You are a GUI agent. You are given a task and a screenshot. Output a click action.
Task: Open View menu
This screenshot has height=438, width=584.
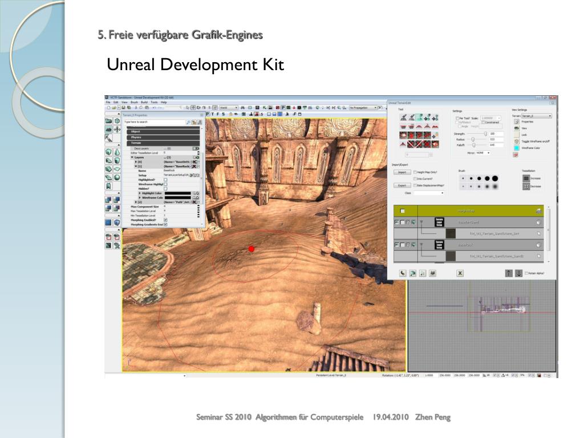pyautogui.click(x=124, y=102)
